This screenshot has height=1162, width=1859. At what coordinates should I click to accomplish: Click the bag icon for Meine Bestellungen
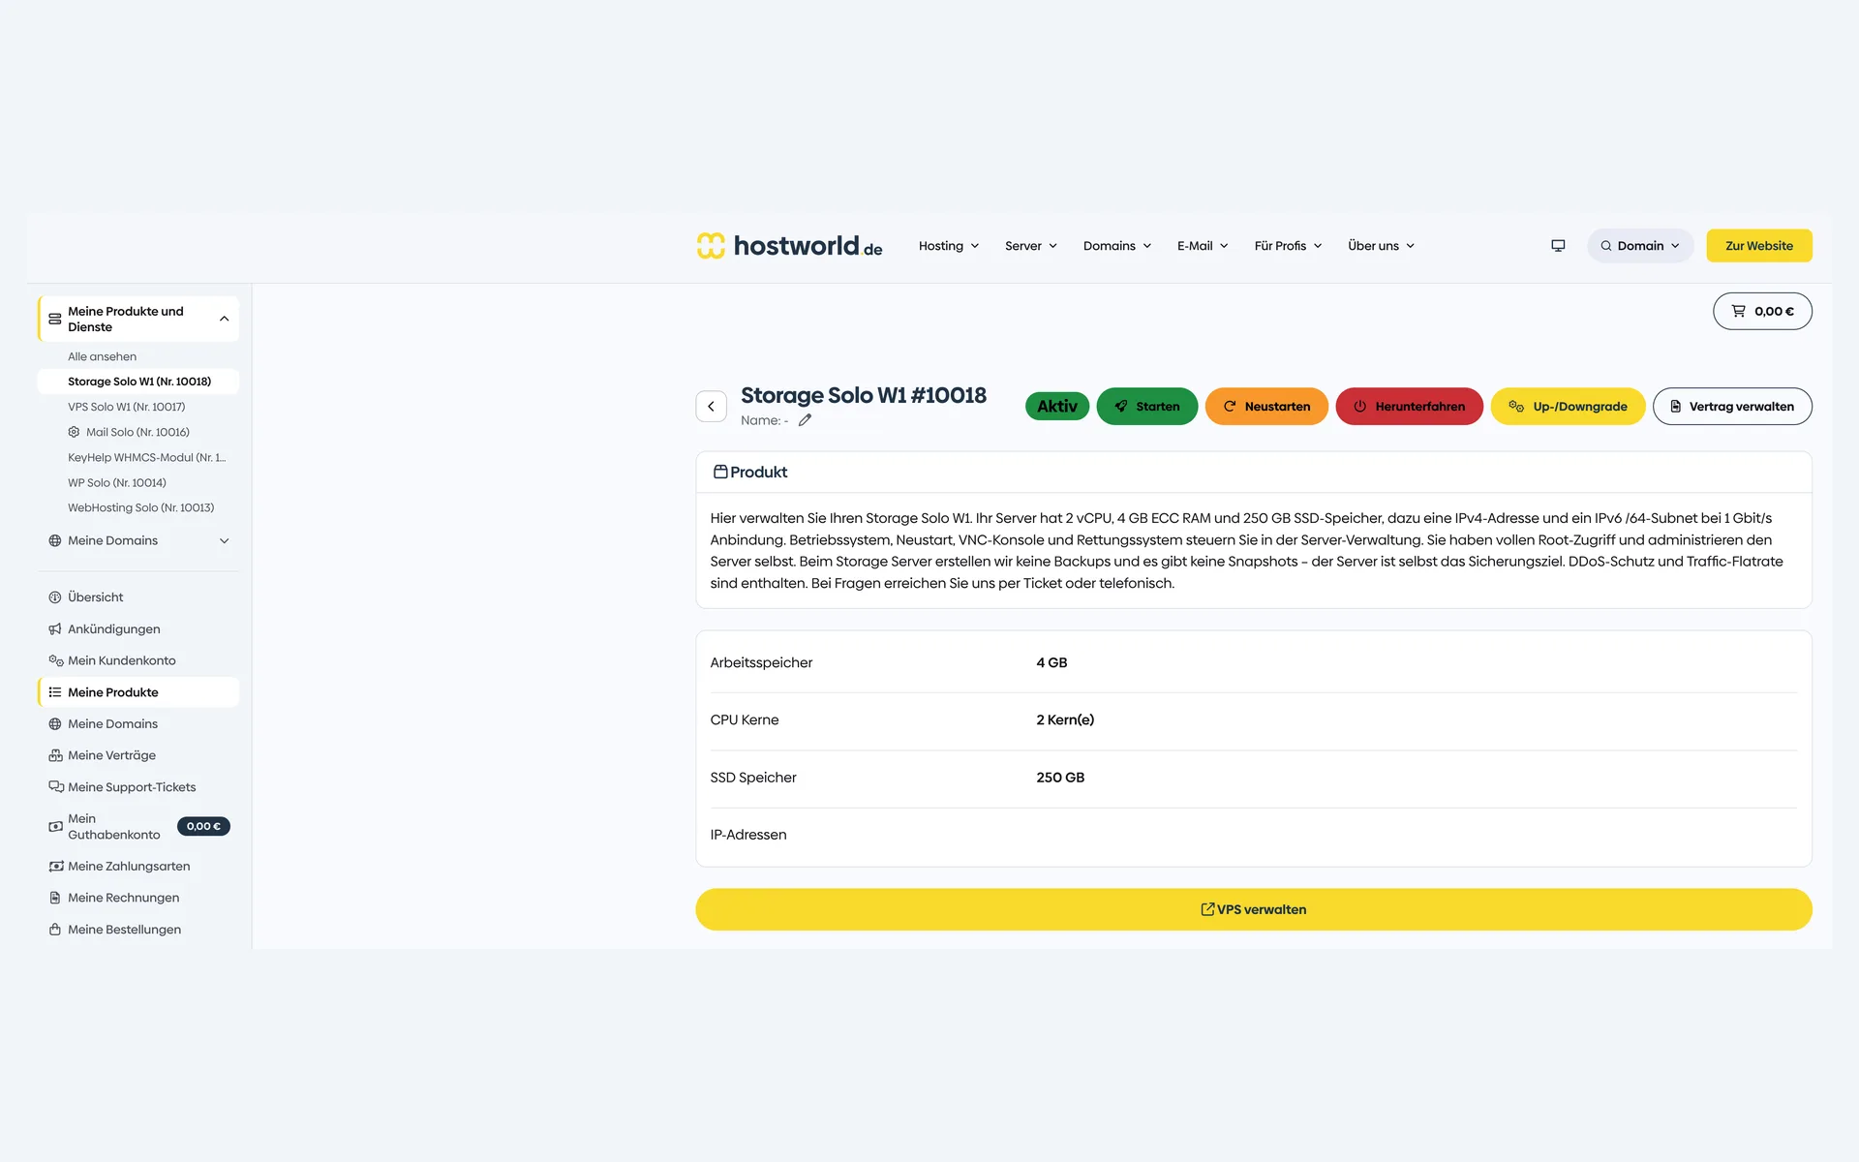pos(55,930)
